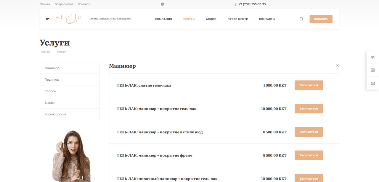
Task: Open service ГЕЛЬ-ЛАК: снятие гель-лака
Action: (144, 85)
